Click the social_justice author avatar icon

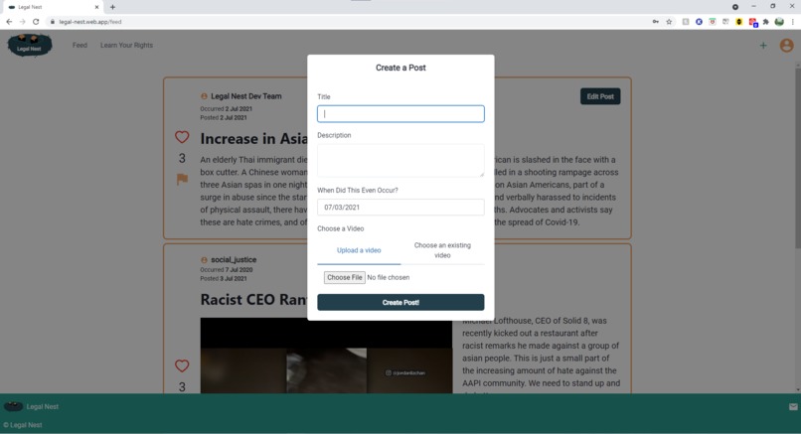204,260
